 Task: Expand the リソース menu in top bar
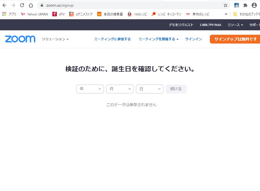pyautogui.click(x=235, y=25)
